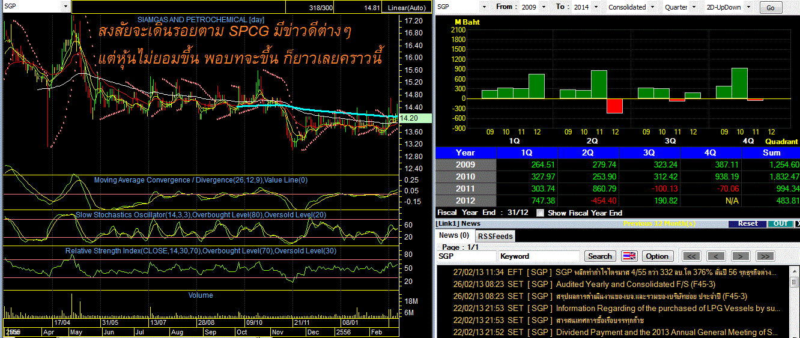Click the 2Q column header
The image size is (800, 338).
pyautogui.click(x=588, y=152)
